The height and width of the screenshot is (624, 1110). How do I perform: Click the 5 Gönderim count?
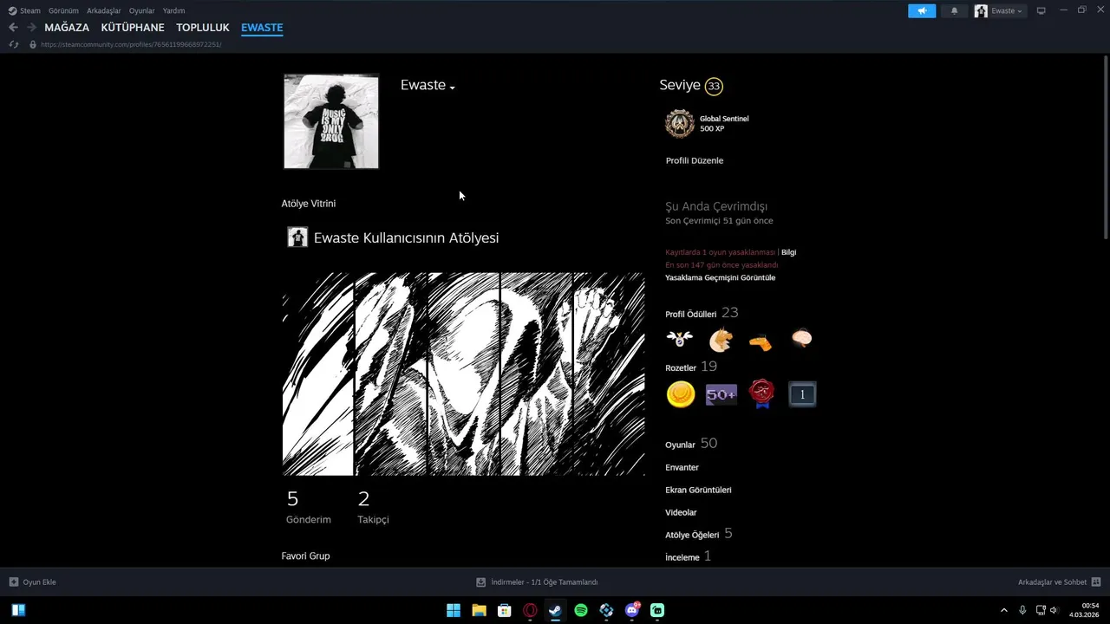[x=309, y=507]
